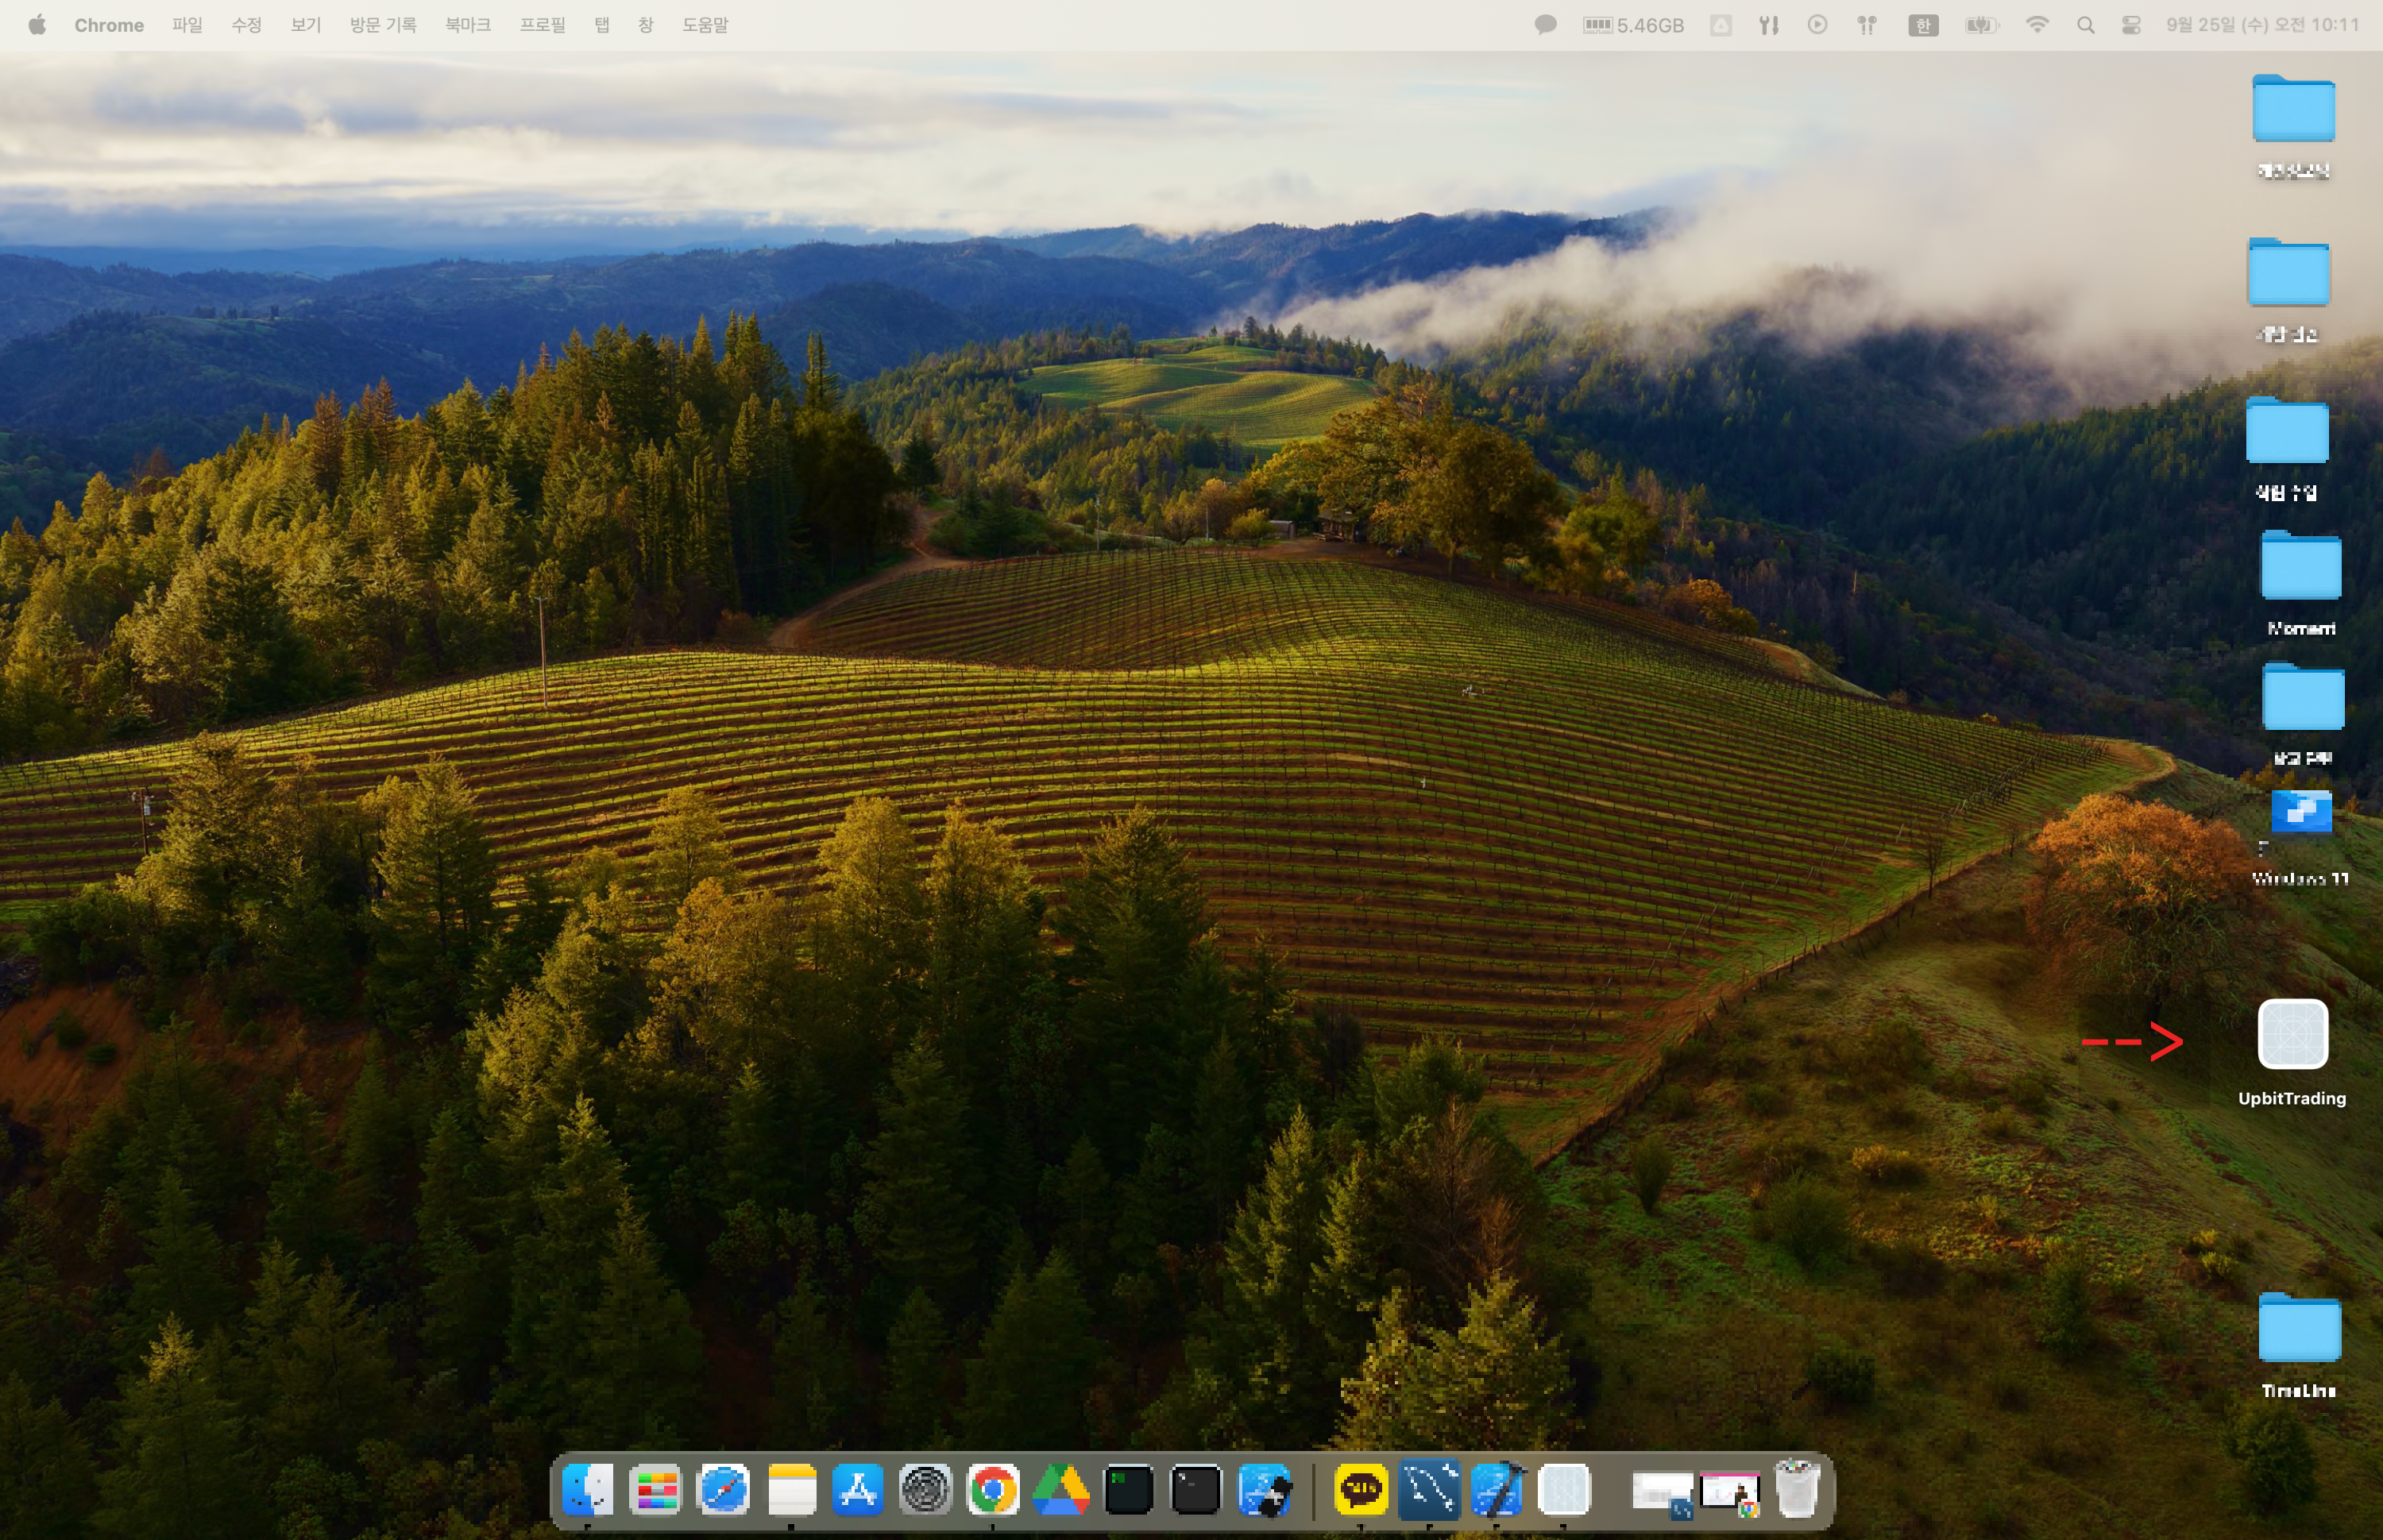Open Google Drive in the dock
This screenshot has height=1540, width=2383.
(1061, 1490)
